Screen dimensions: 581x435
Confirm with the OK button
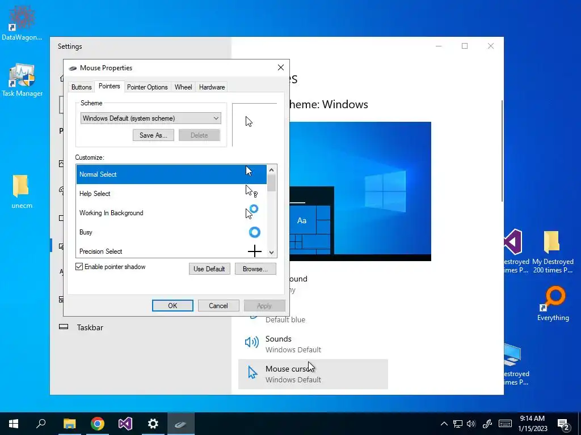click(x=172, y=305)
